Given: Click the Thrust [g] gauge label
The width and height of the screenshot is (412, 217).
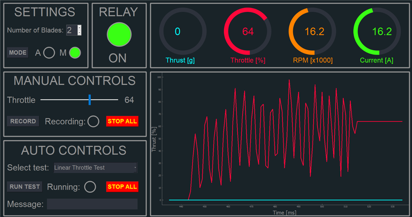Looking at the screenshot, I should coord(180,60).
